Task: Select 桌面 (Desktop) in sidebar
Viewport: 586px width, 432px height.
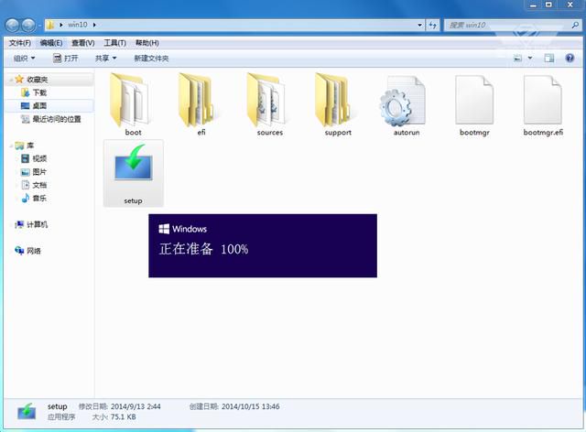Action: point(34,106)
